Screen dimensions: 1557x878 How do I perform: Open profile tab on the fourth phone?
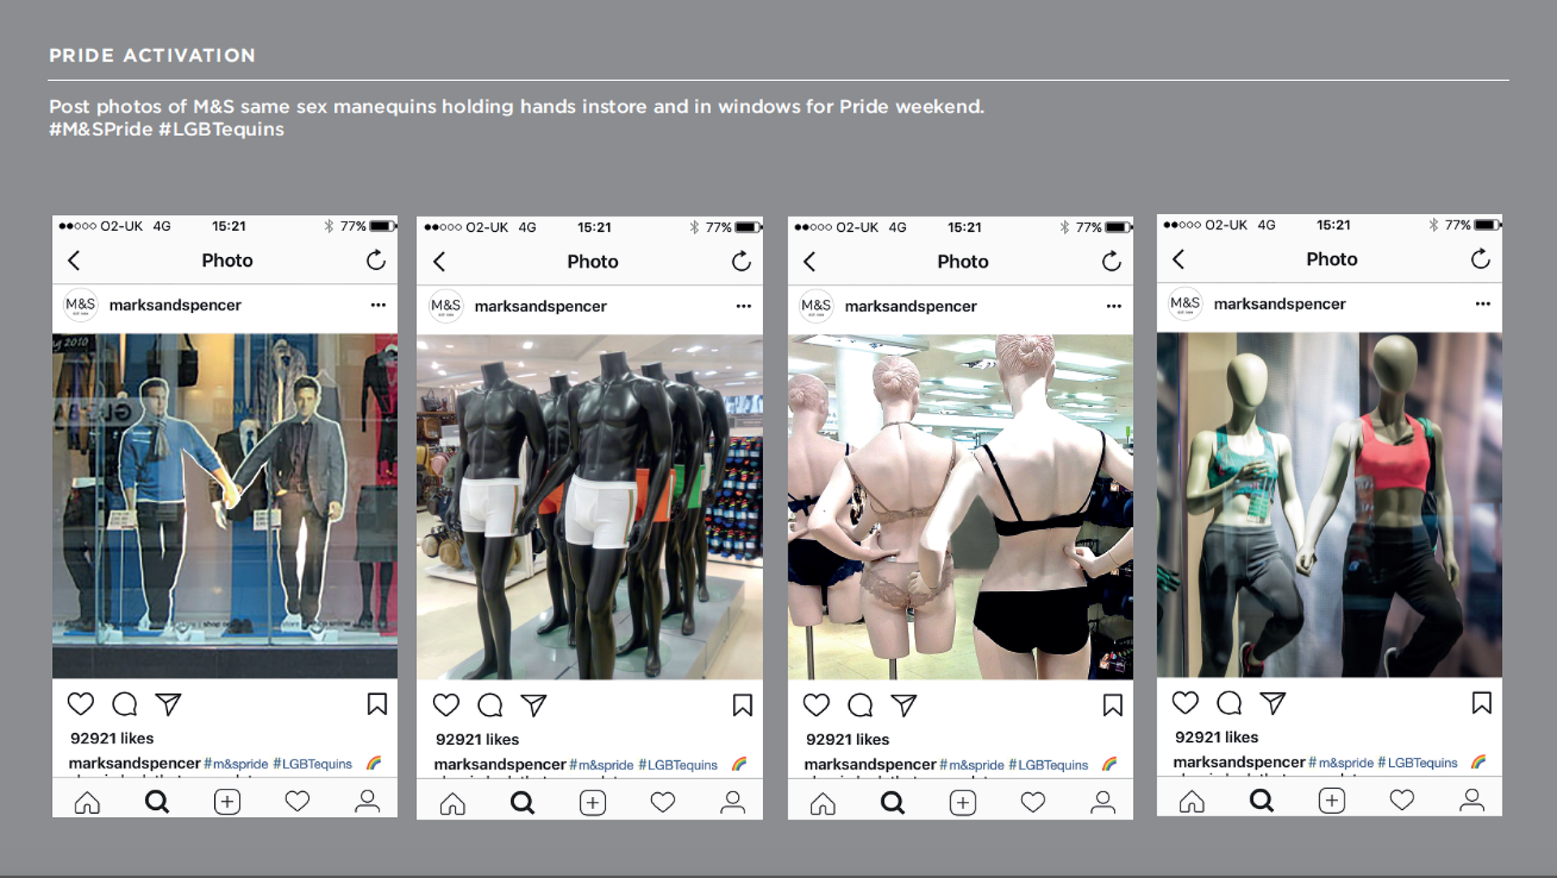(x=1472, y=801)
